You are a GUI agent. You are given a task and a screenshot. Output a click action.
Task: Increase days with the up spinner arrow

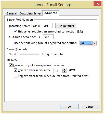[x=64, y=70]
